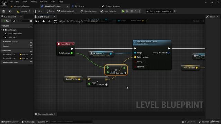Select the BP_Drone_1 reference node
The width and height of the screenshot is (221, 124).
101,54
